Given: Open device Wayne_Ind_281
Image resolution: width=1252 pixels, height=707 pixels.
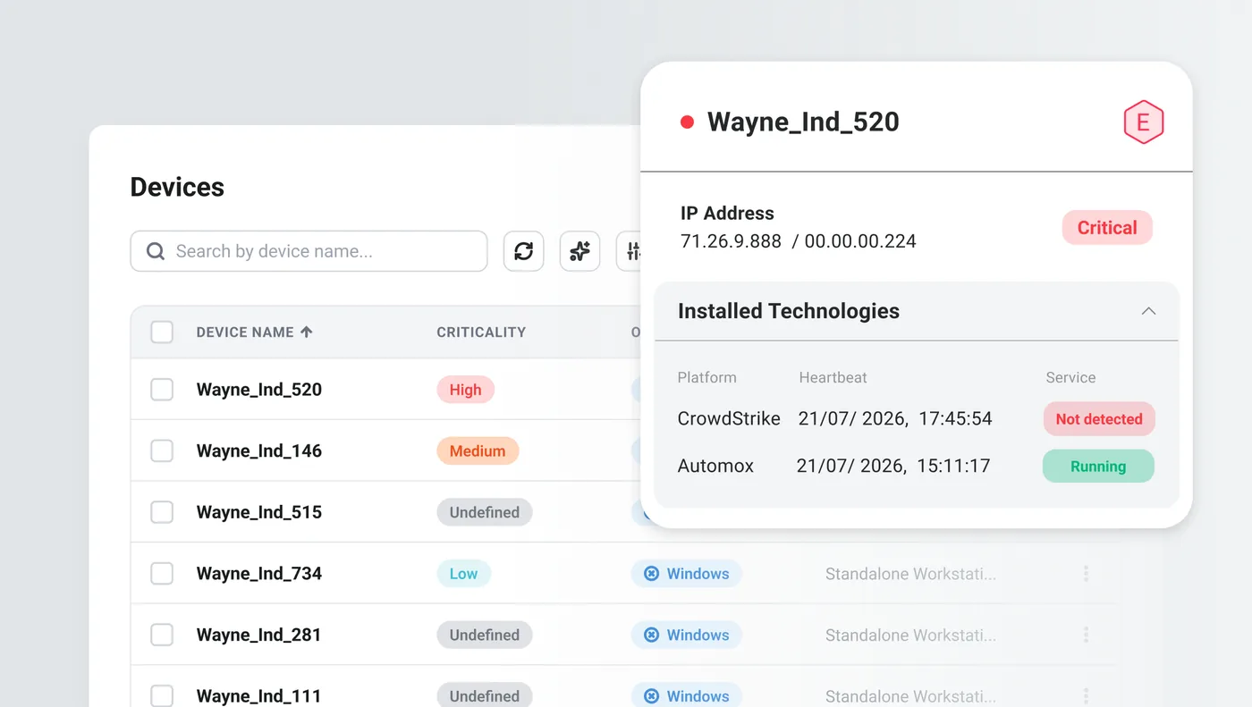Looking at the screenshot, I should tap(259, 635).
